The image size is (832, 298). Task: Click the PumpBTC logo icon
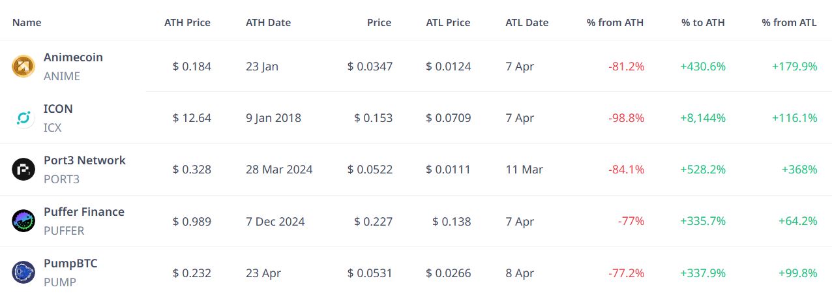pyautogui.click(x=23, y=272)
